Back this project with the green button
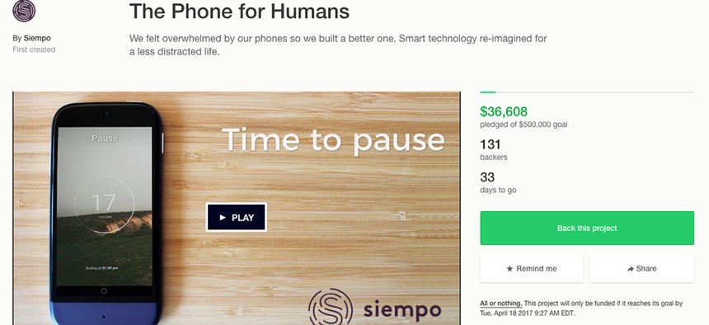The image size is (709, 325). (587, 228)
